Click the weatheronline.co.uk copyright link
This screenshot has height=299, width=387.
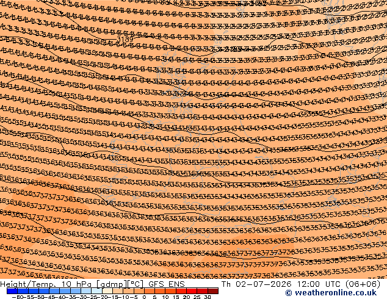tap(331, 293)
